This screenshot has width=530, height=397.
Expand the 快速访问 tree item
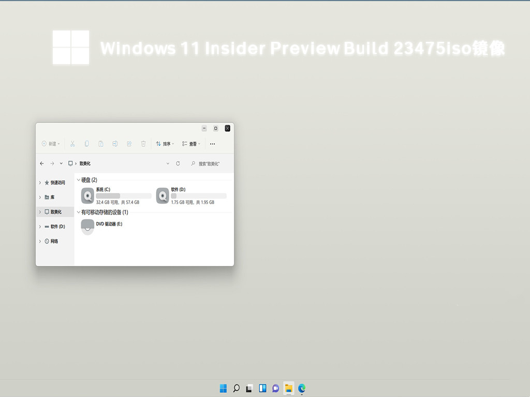click(40, 182)
